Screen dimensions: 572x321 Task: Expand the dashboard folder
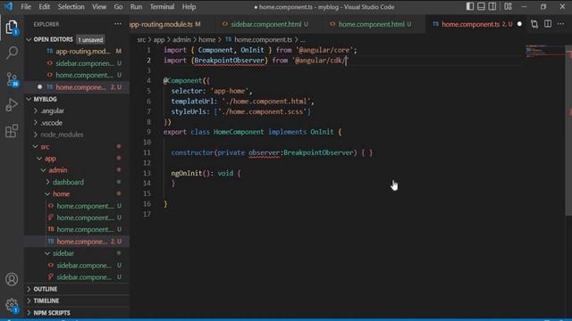pos(68,182)
